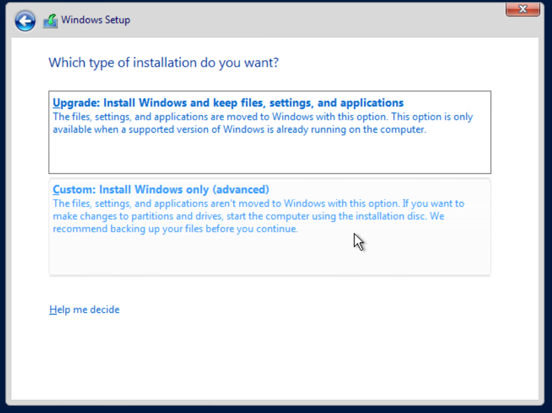
Task: Open the Help me decide link
Action: 84,310
